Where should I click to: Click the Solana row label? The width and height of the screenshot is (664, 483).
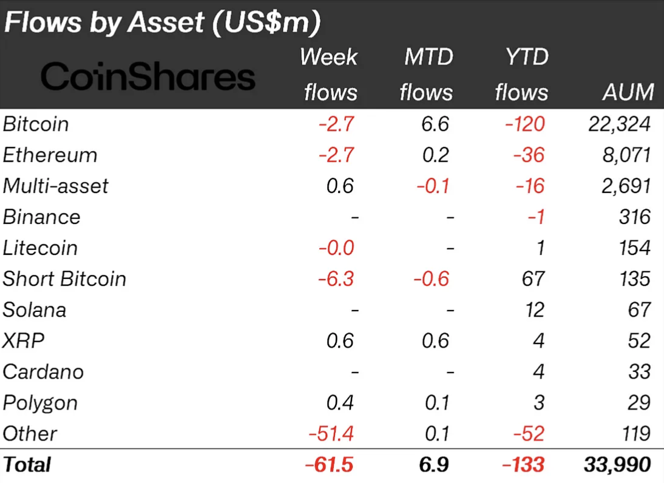[x=35, y=309]
